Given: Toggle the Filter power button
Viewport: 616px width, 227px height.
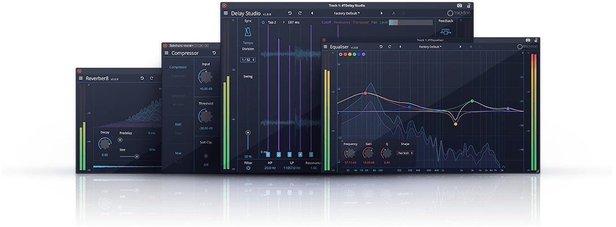Looking at the screenshot, I should click(248, 168).
